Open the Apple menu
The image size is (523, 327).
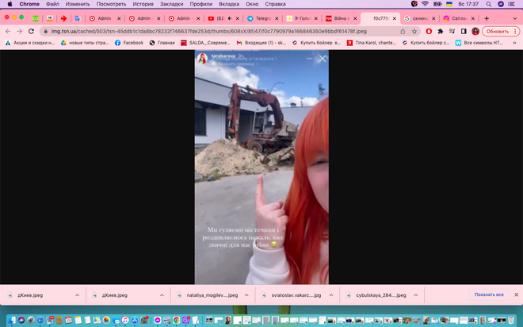pos(8,4)
